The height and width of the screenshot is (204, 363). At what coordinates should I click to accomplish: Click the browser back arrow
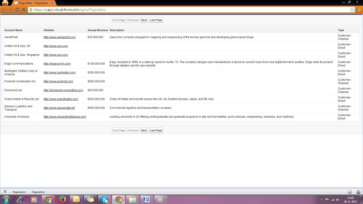point(4,10)
